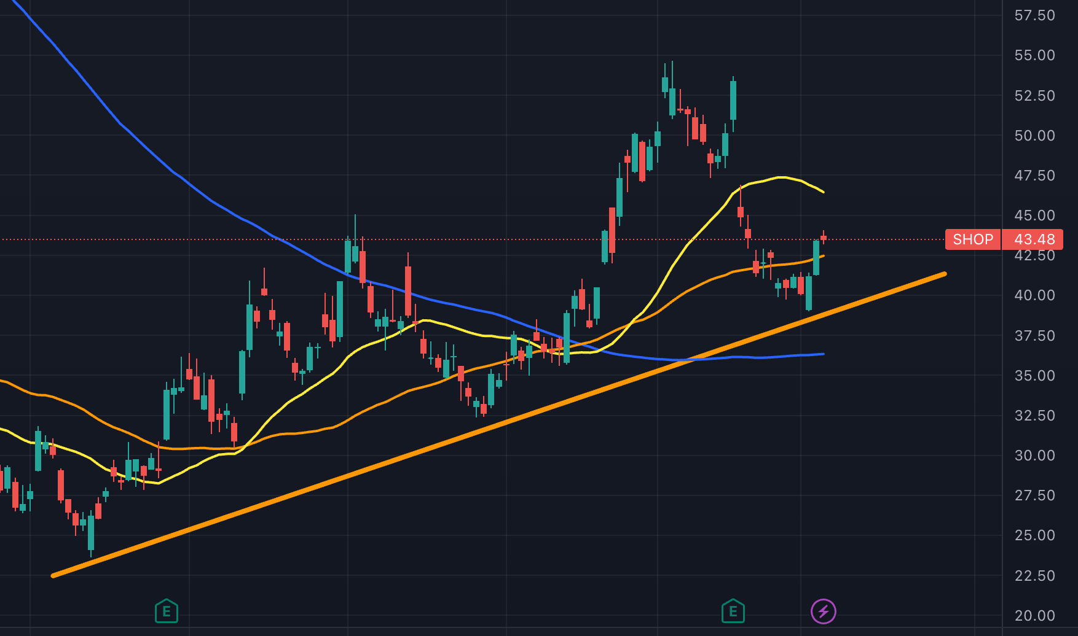Click the 57.50 price axis label
Viewport: 1078px width, 636px height.
click(x=1034, y=15)
